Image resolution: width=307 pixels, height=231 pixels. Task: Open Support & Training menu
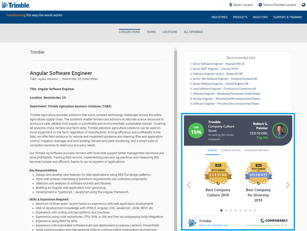(x=288, y=17)
